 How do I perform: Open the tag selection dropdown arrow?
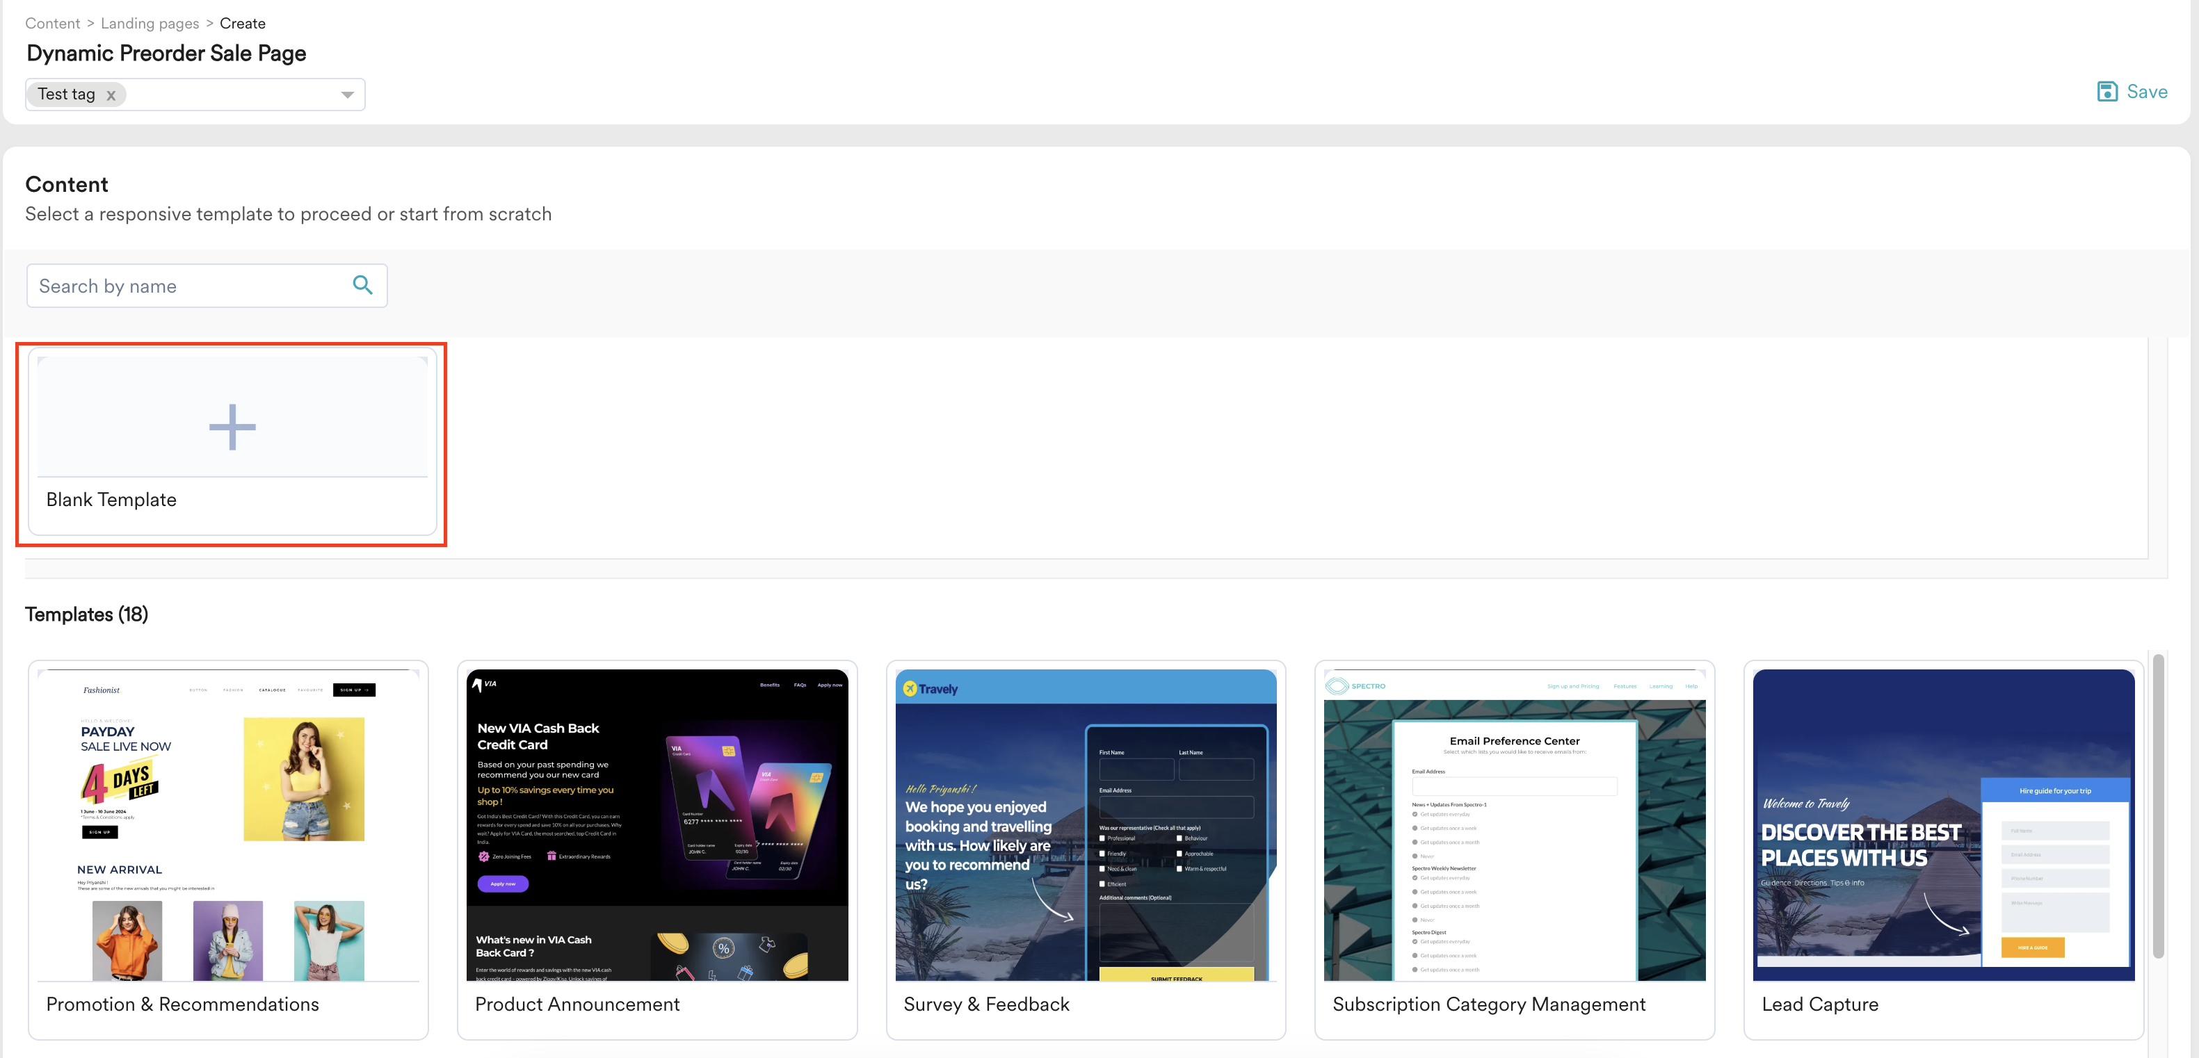(346, 95)
